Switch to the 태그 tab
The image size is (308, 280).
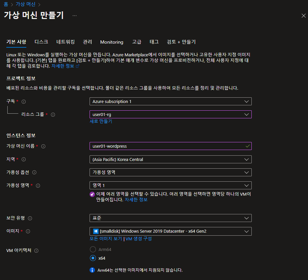[x=154, y=42]
